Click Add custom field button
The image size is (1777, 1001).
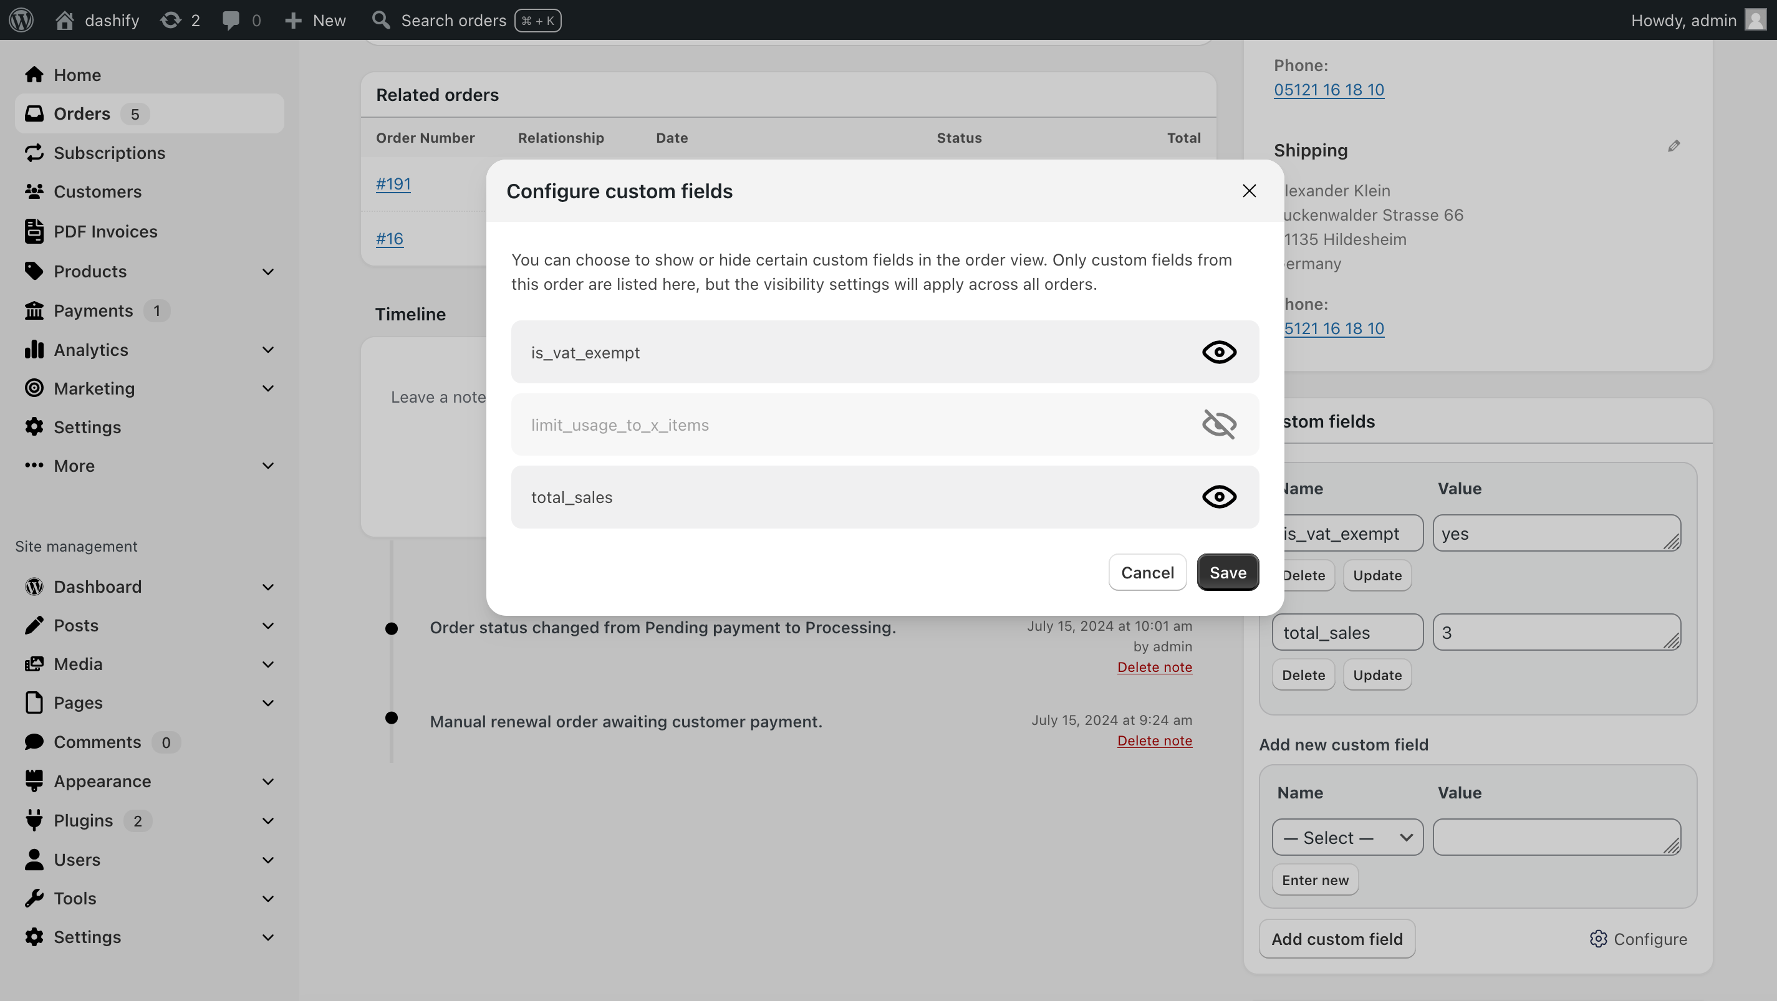pyautogui.click(x=1337, y=939)
